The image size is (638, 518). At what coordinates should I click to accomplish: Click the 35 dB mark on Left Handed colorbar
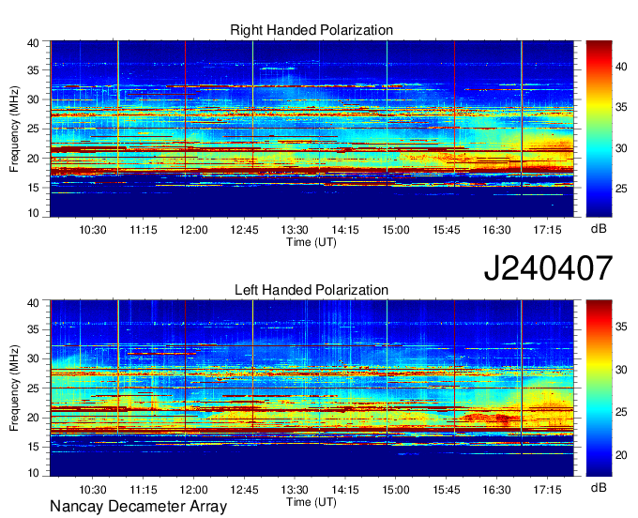click(621, 327)
